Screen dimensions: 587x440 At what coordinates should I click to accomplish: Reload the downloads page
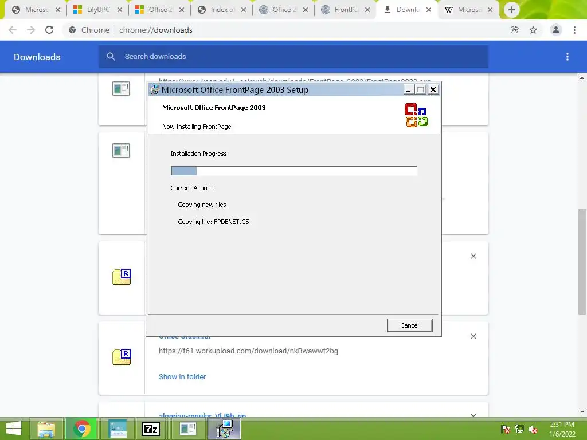point(49,30)
